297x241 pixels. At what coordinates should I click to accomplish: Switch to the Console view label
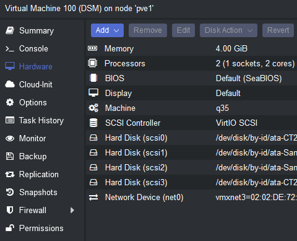(x=33, y=49)
